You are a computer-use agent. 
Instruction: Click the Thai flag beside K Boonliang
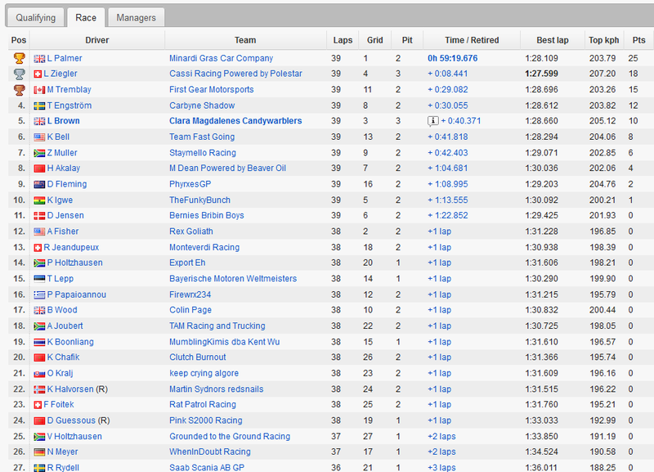(39, 342)
